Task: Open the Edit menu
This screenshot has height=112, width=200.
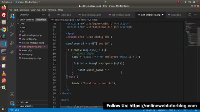Action: (16, 10)
